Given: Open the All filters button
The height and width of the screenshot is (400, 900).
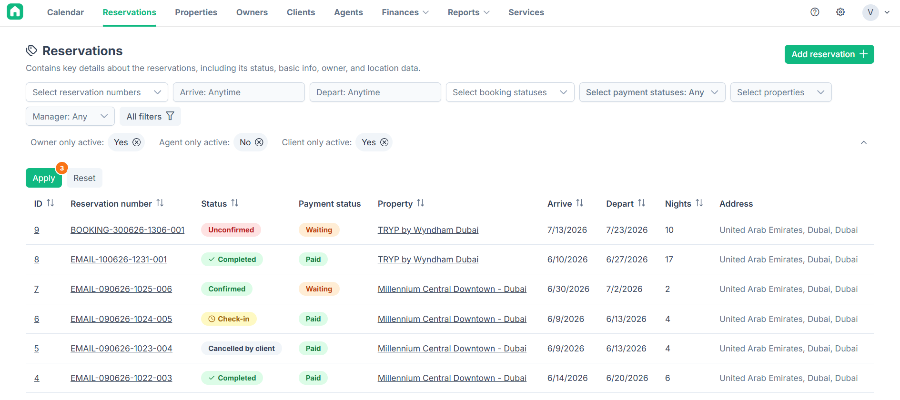Looking at the screenshot, I should 150,117.
